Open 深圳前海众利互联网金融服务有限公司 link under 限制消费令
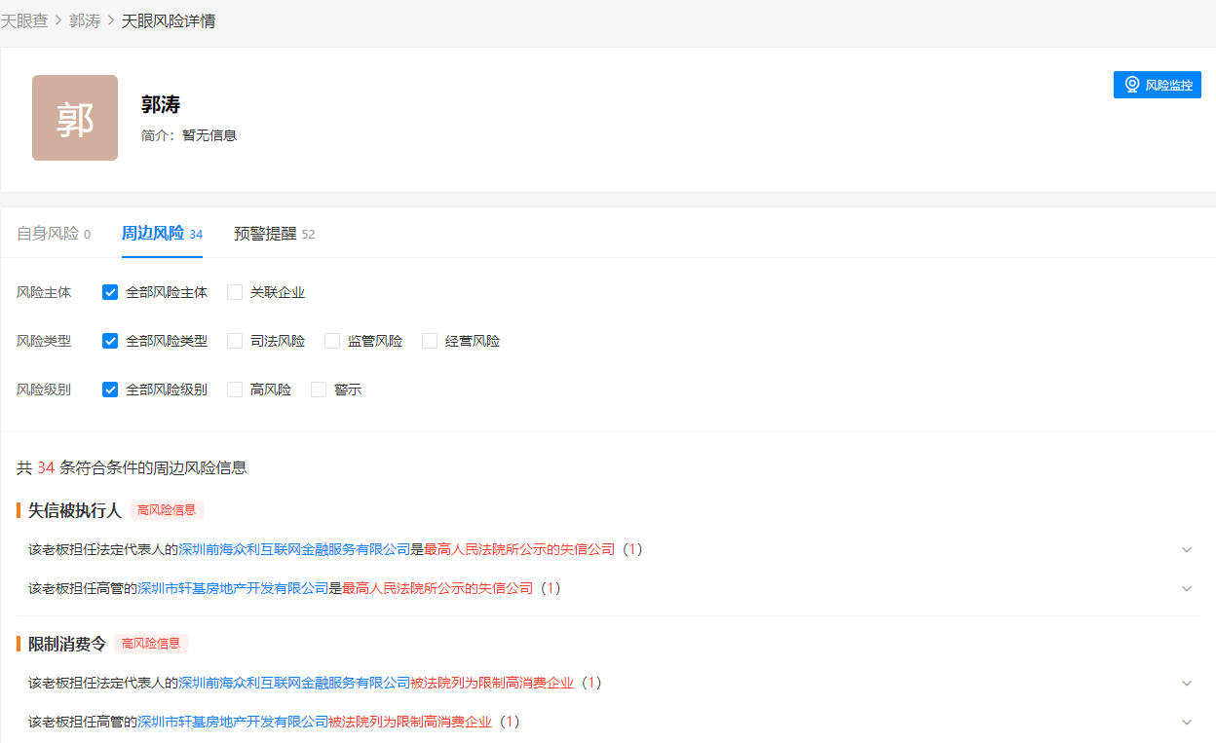This screenshot has height=743, width=1216. point(294,683)
